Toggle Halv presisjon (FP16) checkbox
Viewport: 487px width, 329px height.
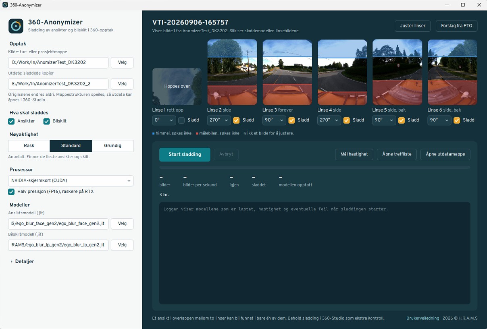coord(11,192)
